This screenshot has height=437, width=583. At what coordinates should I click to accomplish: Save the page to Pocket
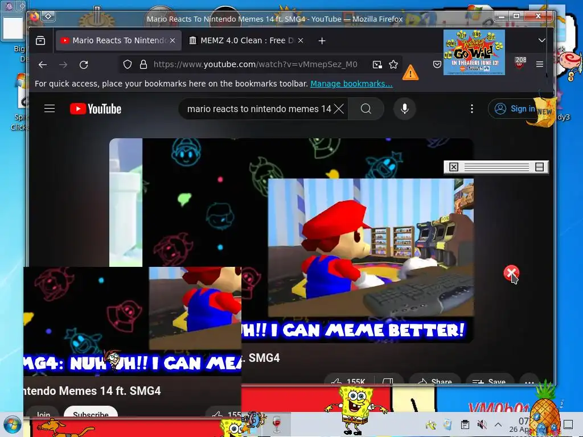(437, 65)
